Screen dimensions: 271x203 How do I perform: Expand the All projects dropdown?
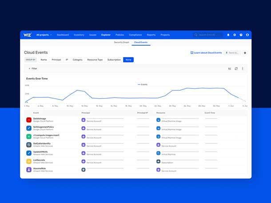click(44, 35)
